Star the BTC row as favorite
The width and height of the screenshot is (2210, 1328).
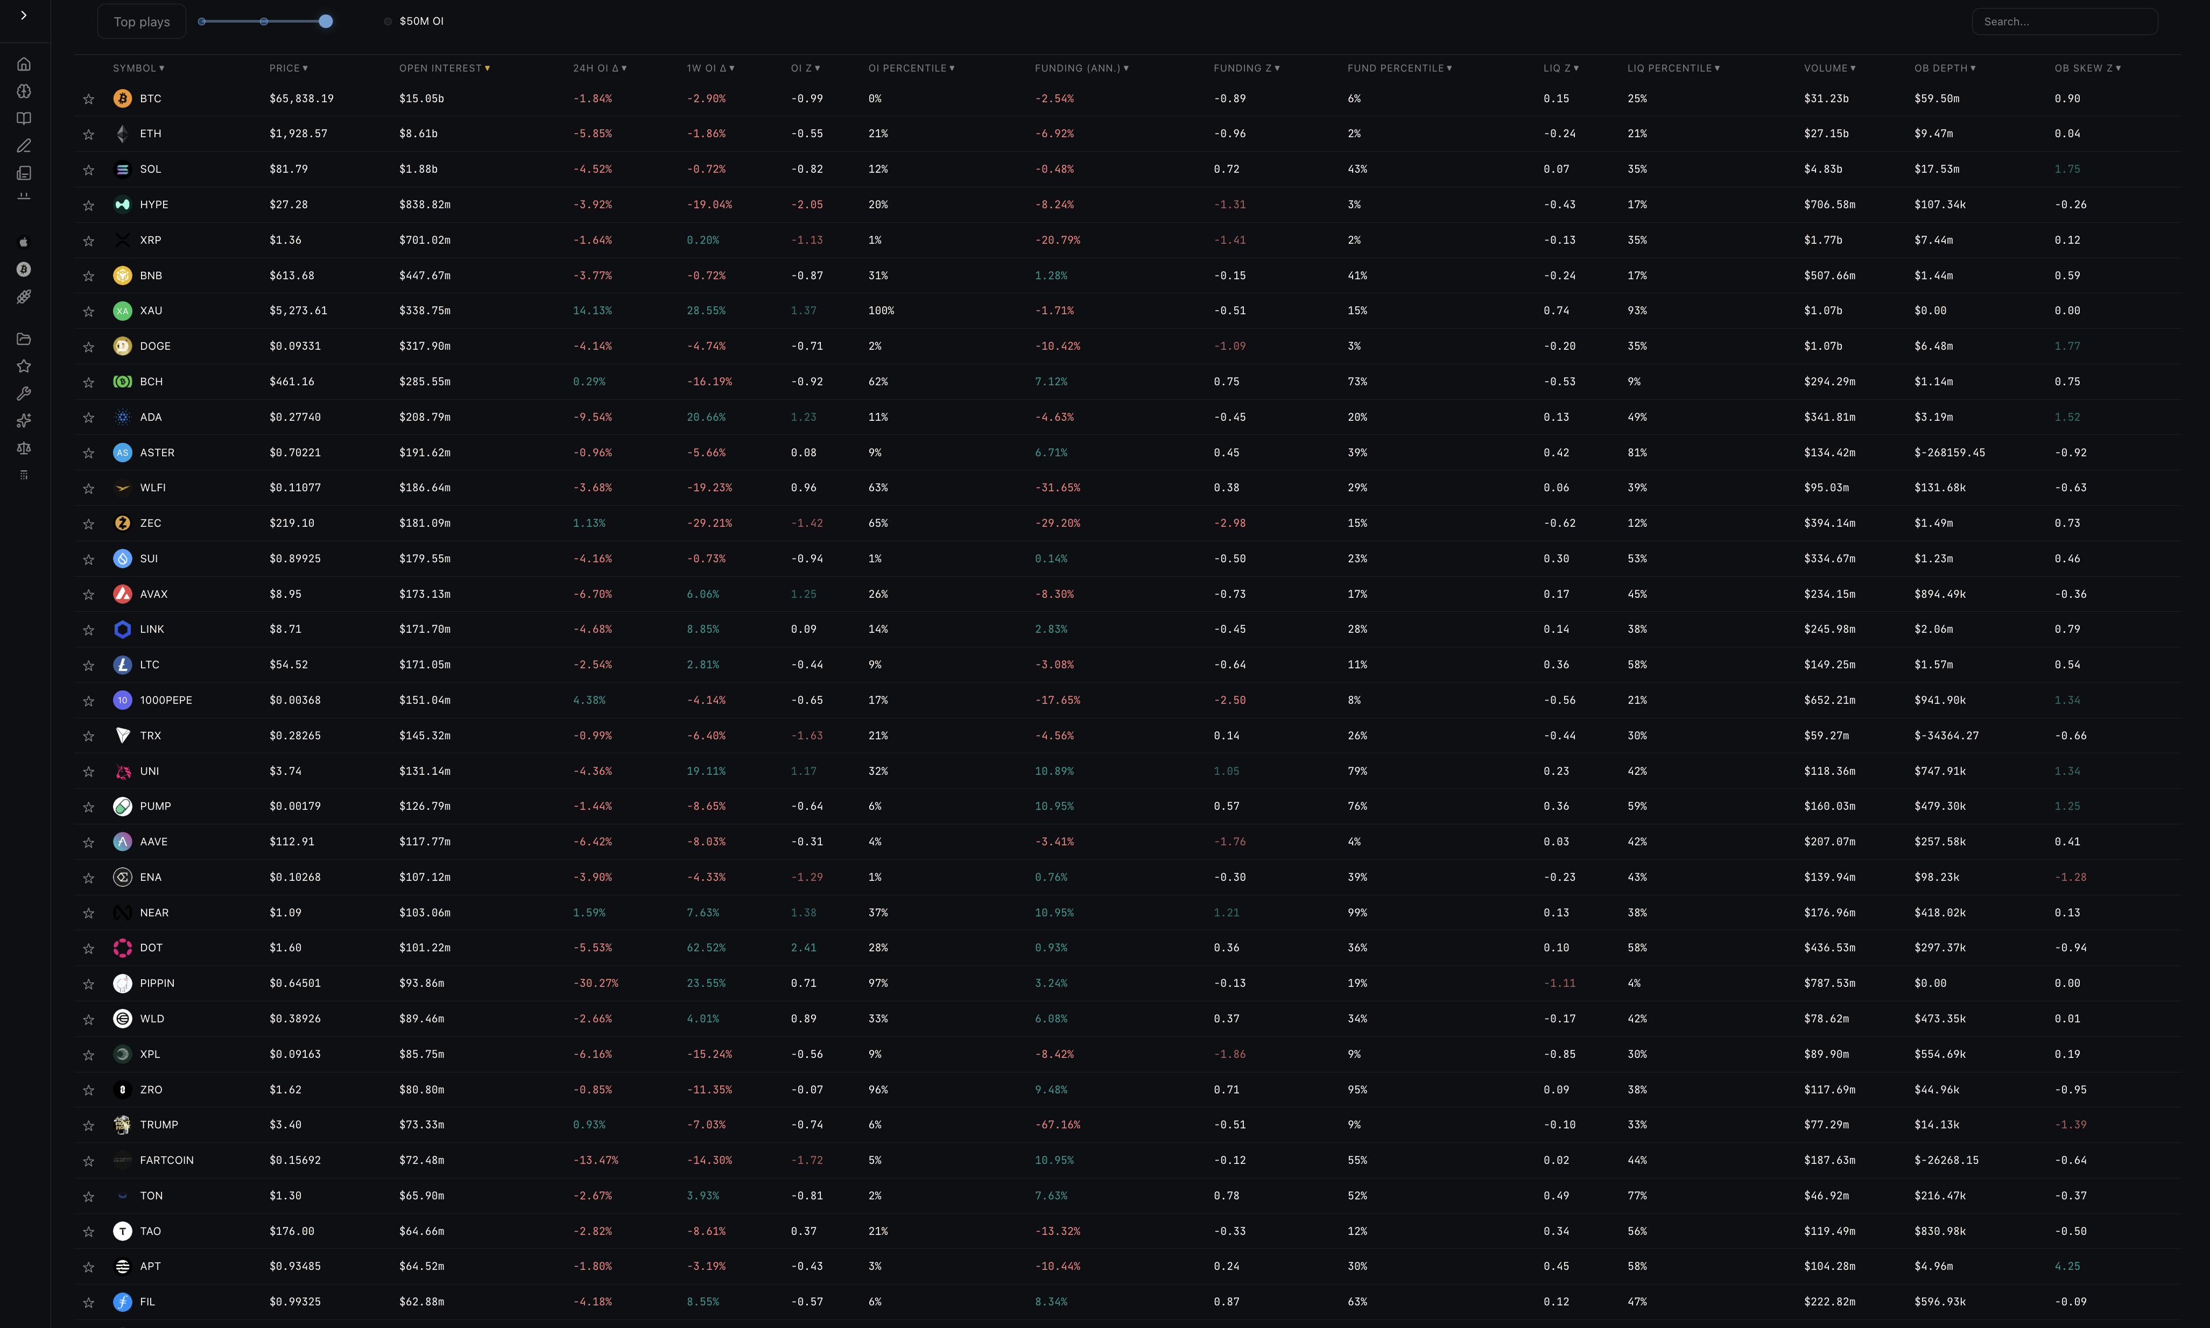click(x=89, y=98)
